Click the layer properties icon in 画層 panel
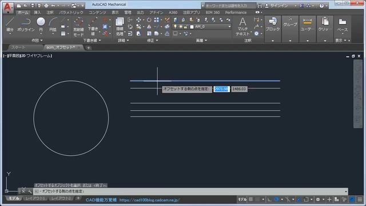 coord(176,20)
